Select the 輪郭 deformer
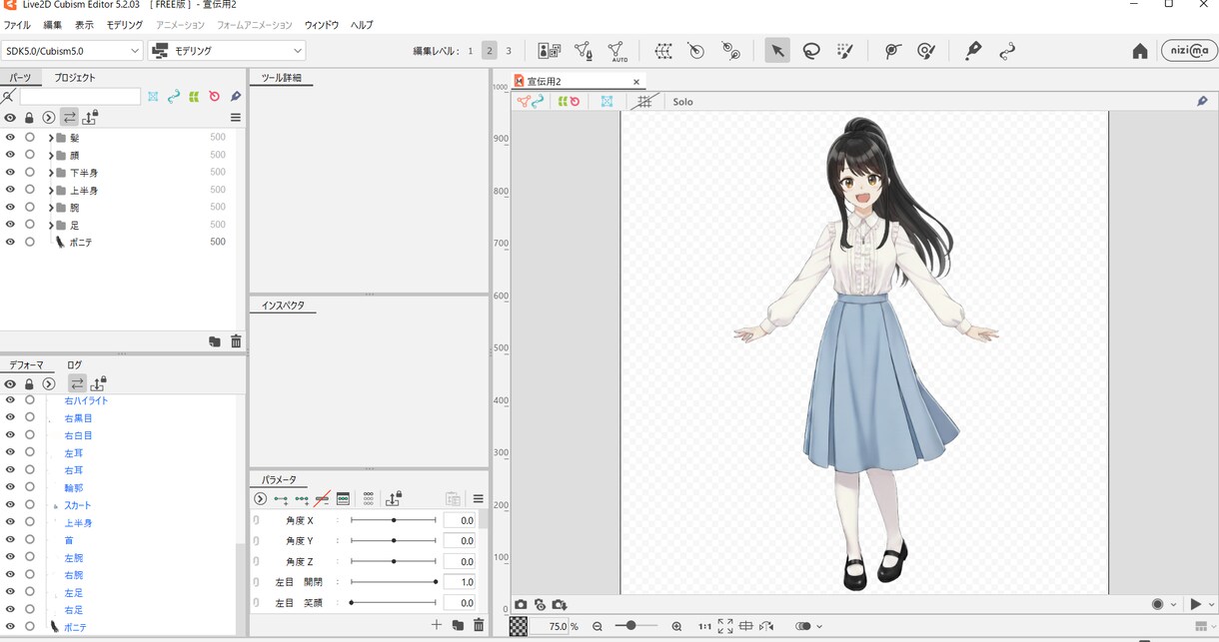The image size is (1219, 642). tap(75, 487)
